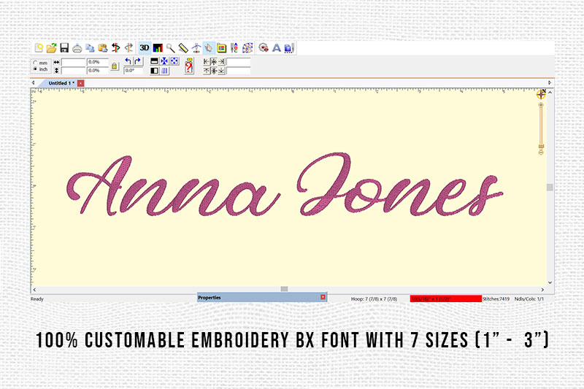Click the red design size indicator
This screenshot has width=584, height=389.
pyautogui.click(x=446, y=299)
